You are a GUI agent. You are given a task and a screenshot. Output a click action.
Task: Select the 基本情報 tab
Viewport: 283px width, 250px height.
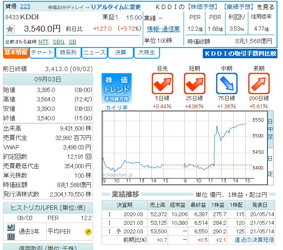pyautogui.click(x=16, y=53)
